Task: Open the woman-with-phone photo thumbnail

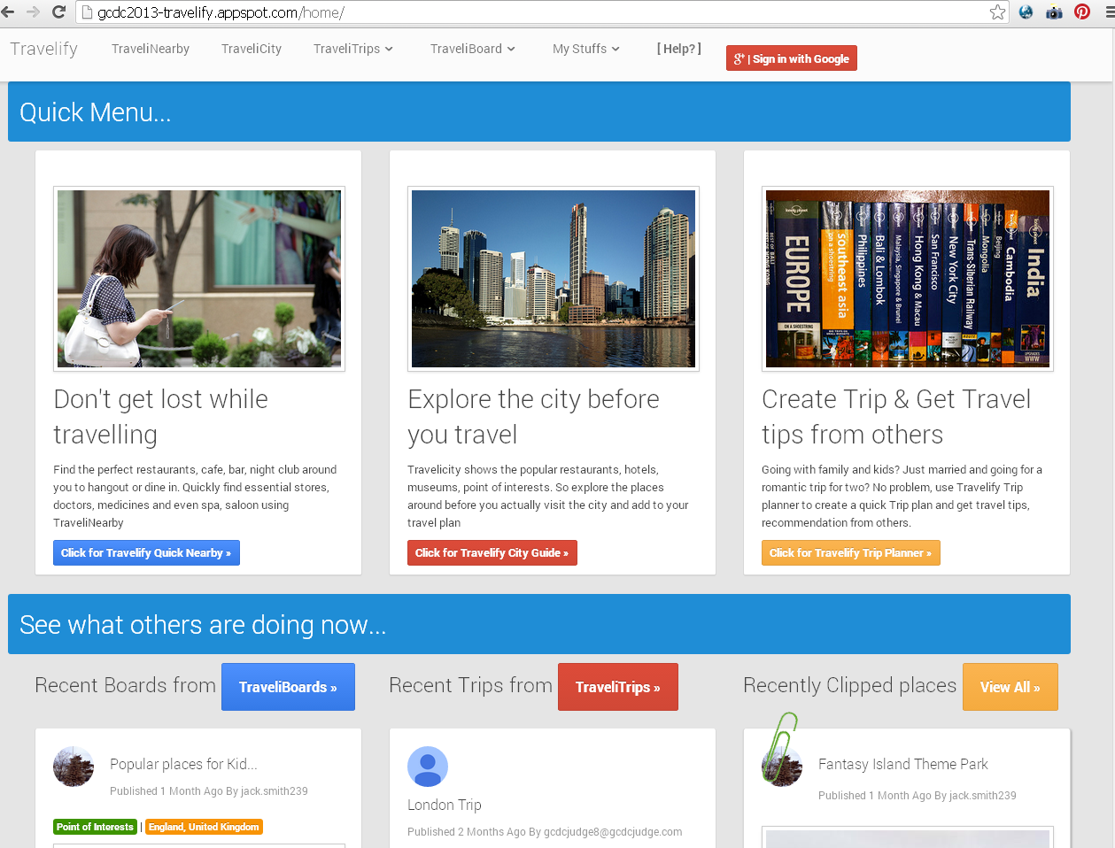Action: pyautogui.click(x=199, y=279)
